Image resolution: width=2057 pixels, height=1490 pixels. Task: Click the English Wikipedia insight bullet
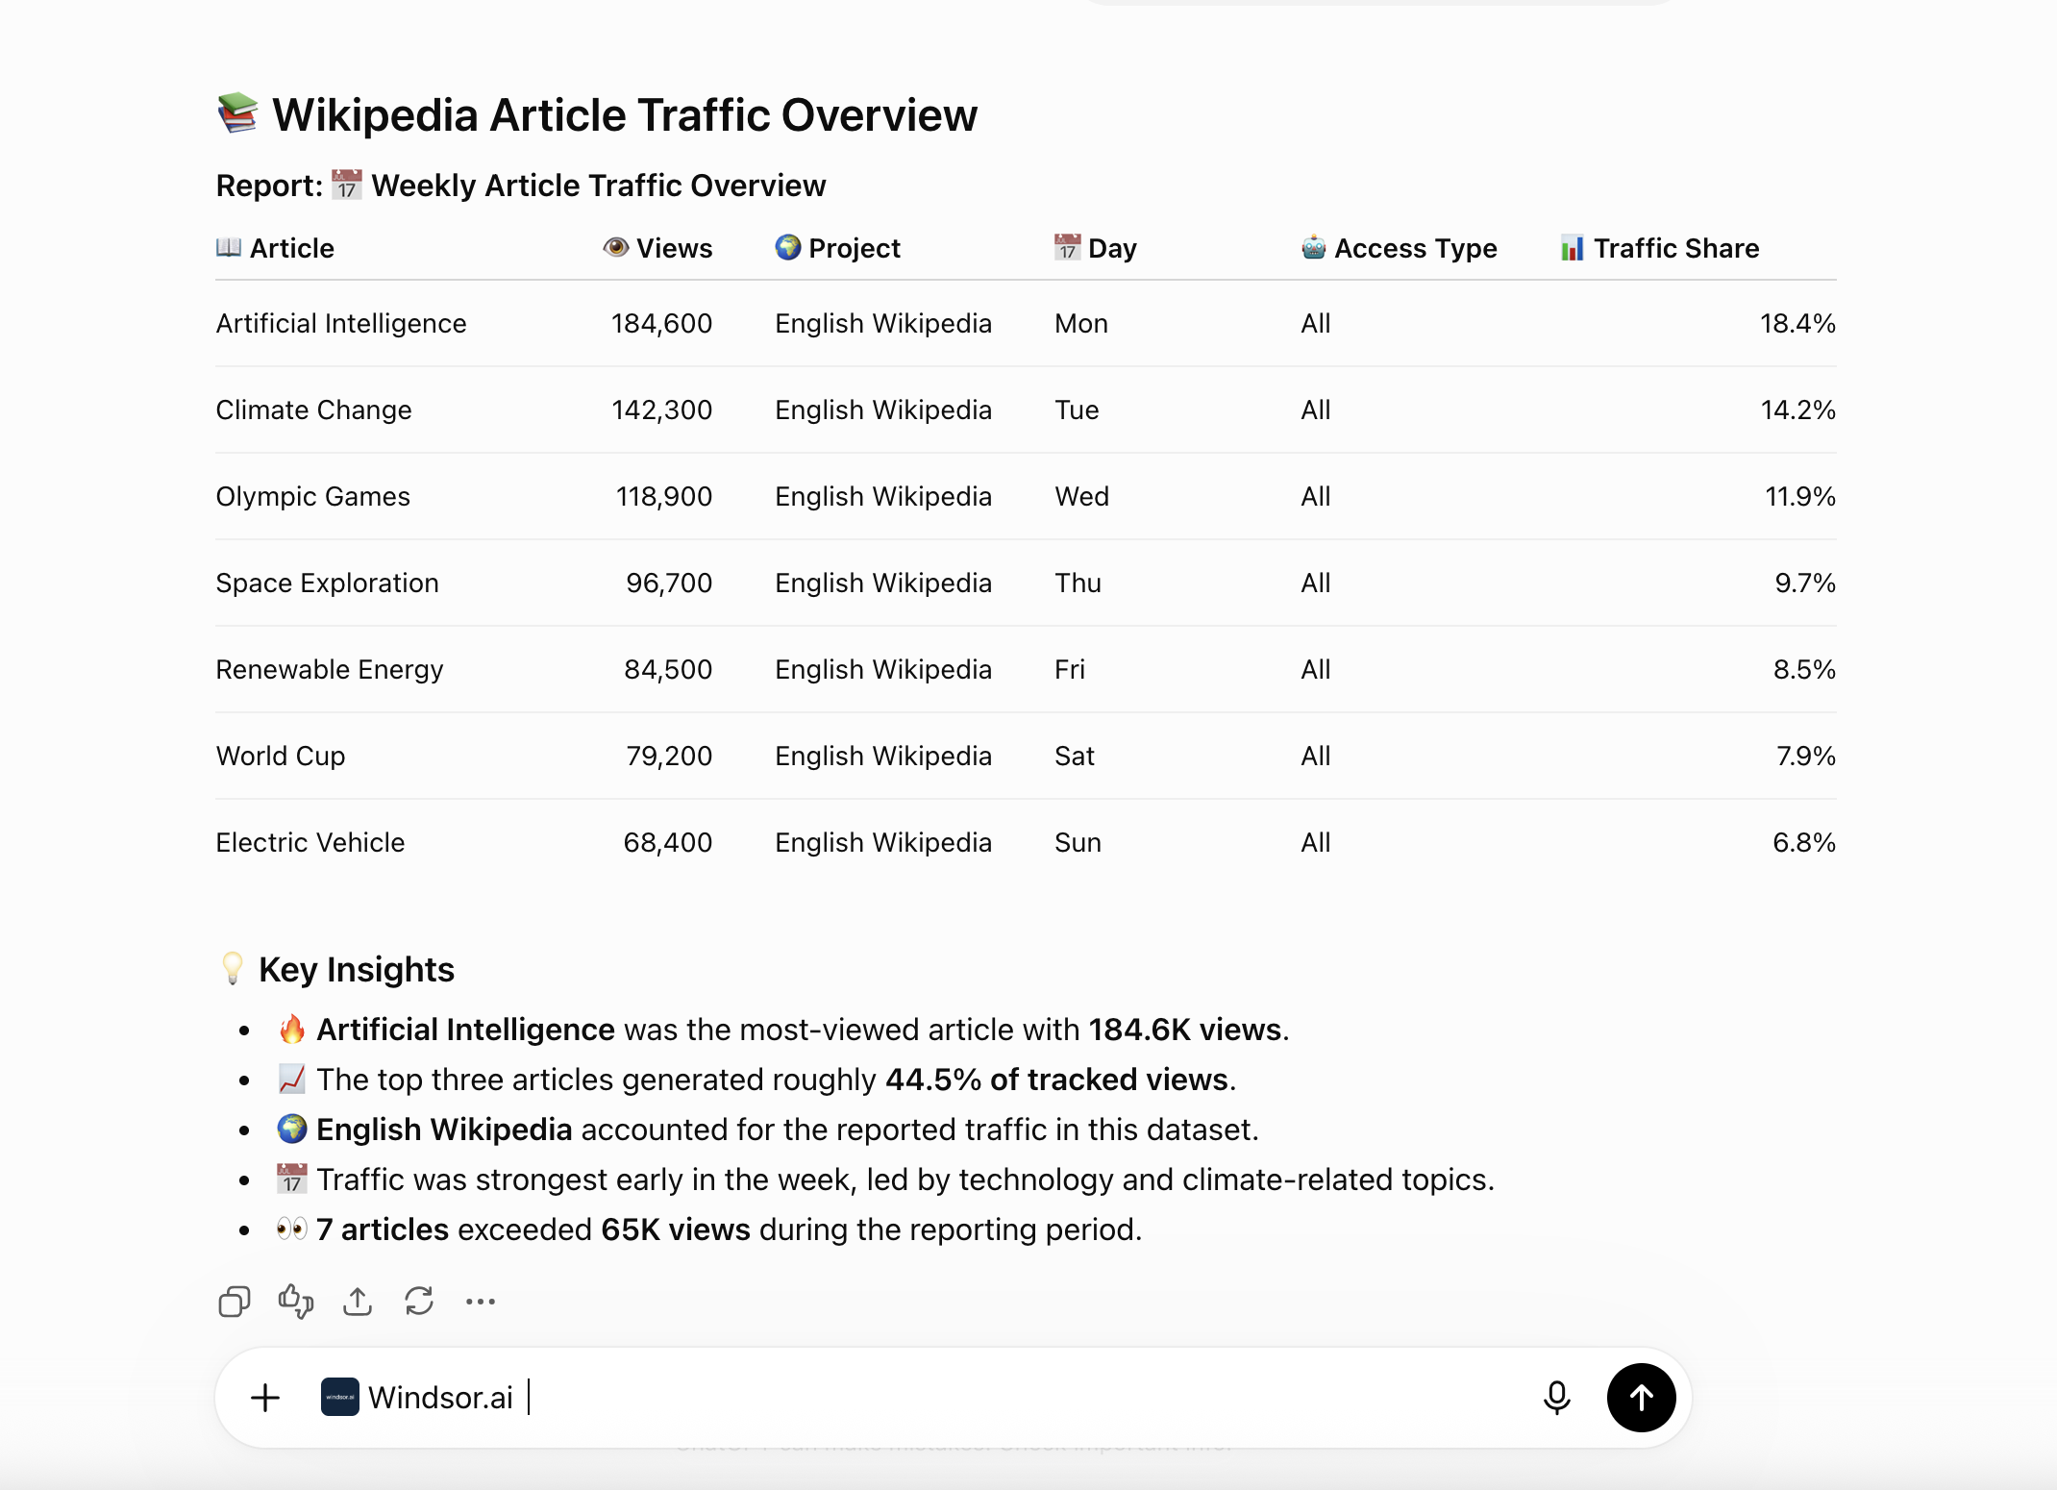tap(767, 1130)
